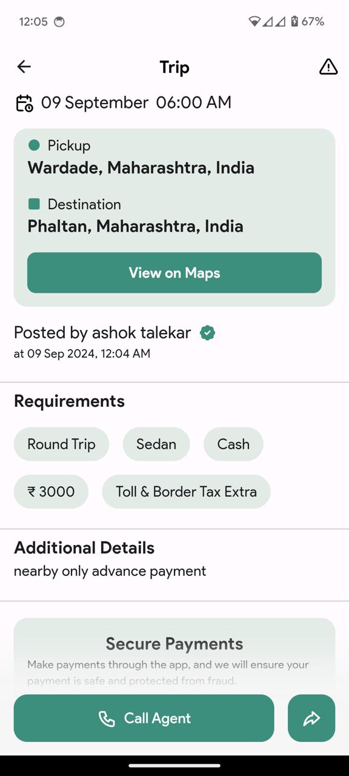Go back using the arrow icon

click(x=24, y=67)
